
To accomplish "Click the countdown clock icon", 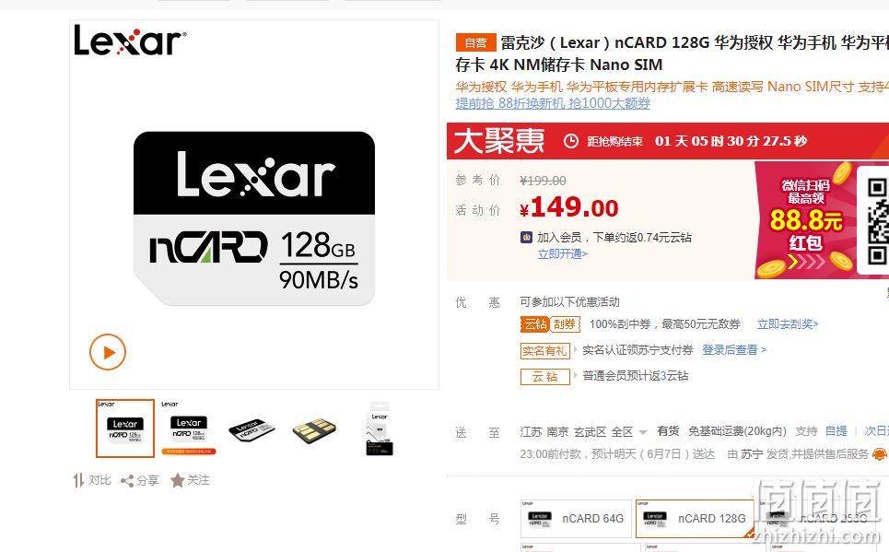I will tap(571, 141).
